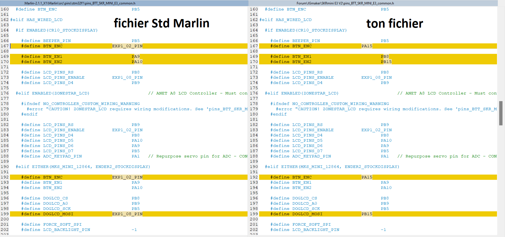Click DOGLCD_SCK on line 198, JGmaker pane
This screenshot has height=237, width=505.
(306, 209)
